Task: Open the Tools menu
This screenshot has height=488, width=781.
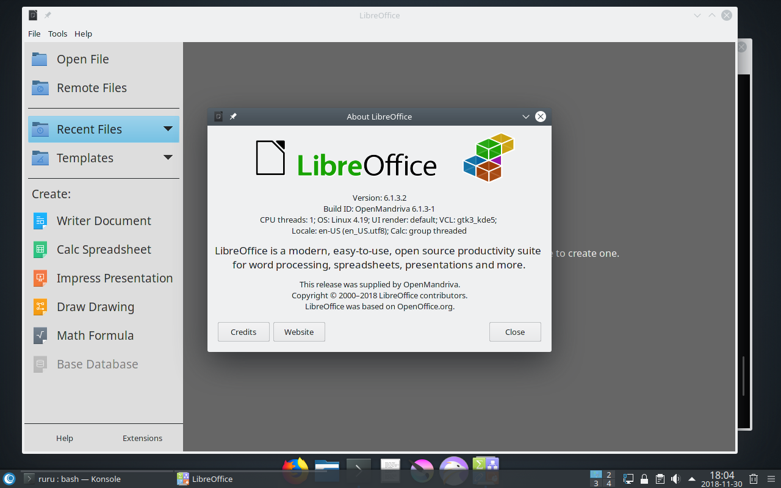Action: click(x=58, y=34)
